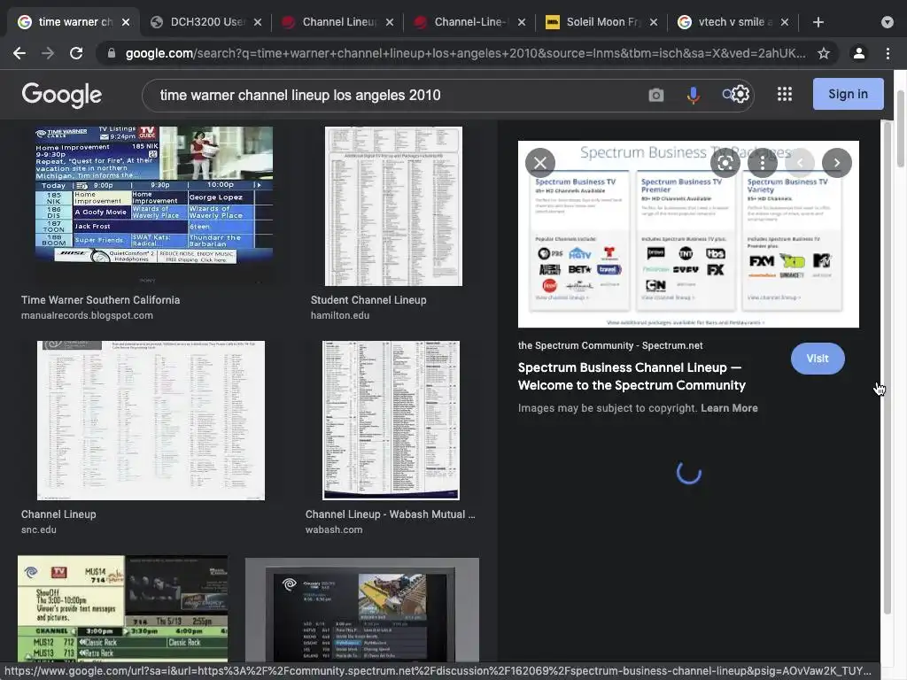Close the Channel-Line- tab
This screenshot has width=907, height=680.
pyautogui.click(x=521, y=22)
